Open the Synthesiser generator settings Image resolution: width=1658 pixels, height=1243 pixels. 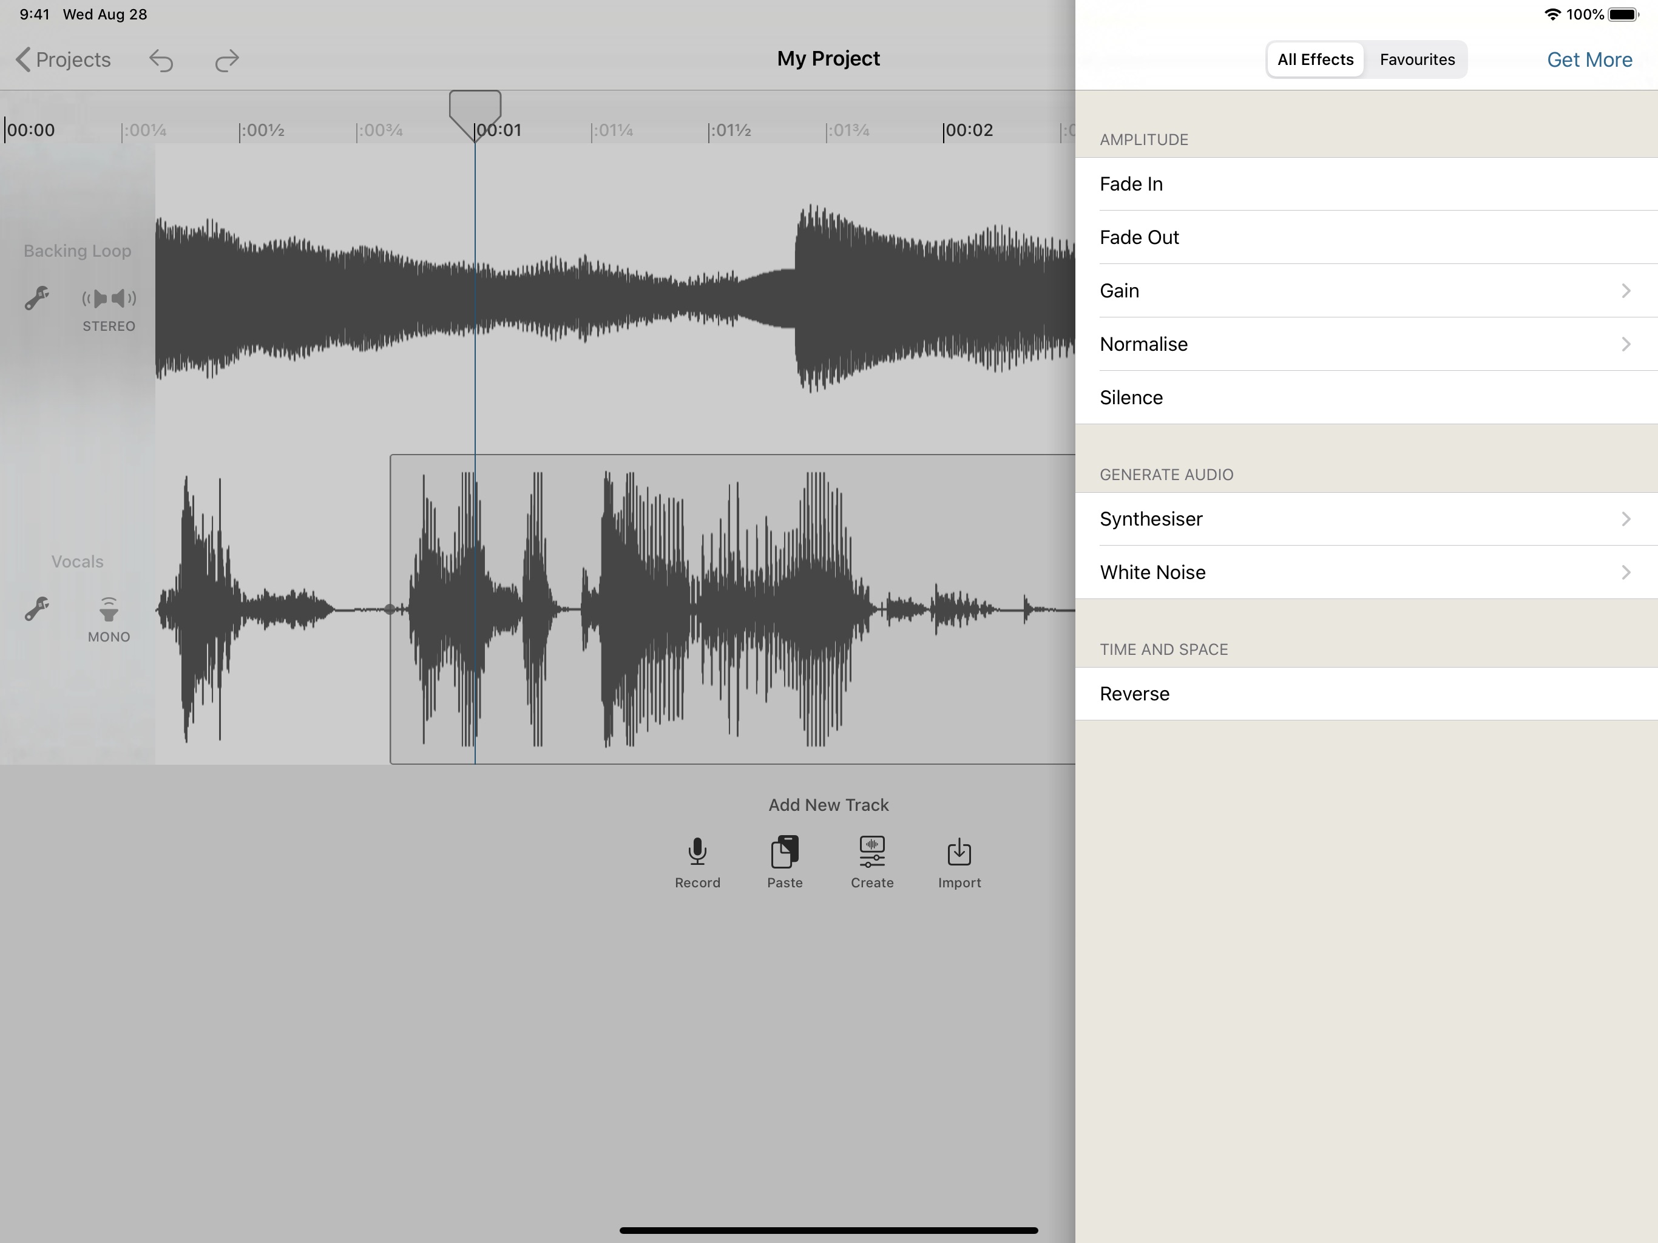1365,519
